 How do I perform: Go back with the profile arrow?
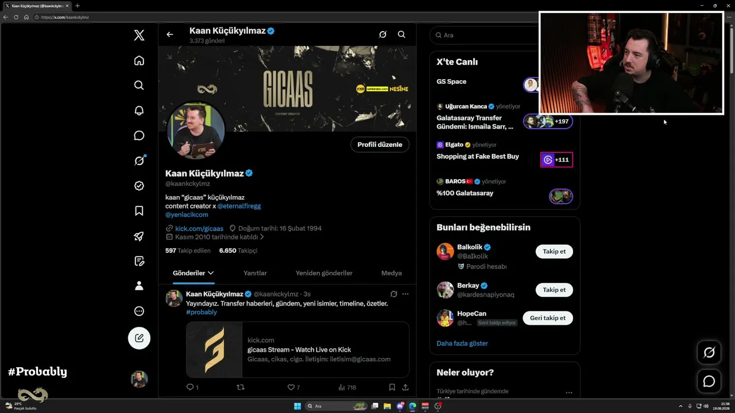point(169,34)
